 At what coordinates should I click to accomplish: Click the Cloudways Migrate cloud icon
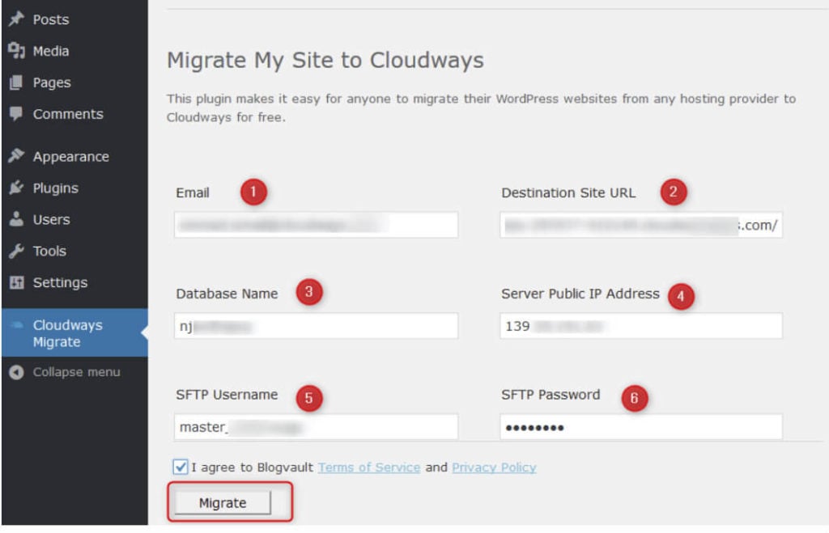(x=16, y=325)
